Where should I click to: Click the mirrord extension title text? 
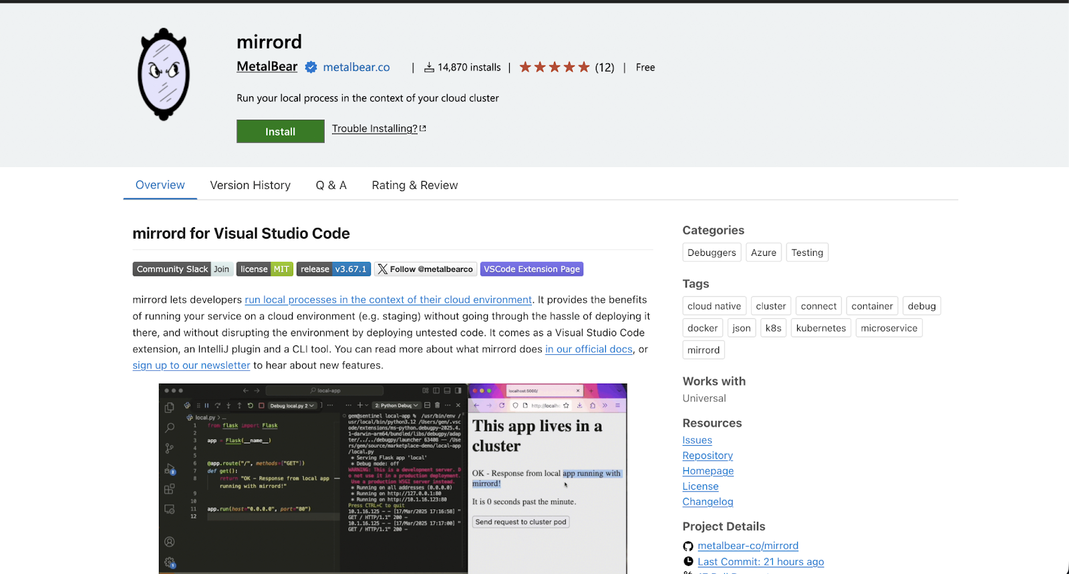[269, 42]
